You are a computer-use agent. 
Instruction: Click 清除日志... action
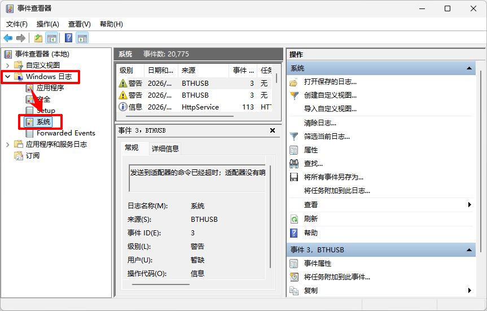point(320,122)
